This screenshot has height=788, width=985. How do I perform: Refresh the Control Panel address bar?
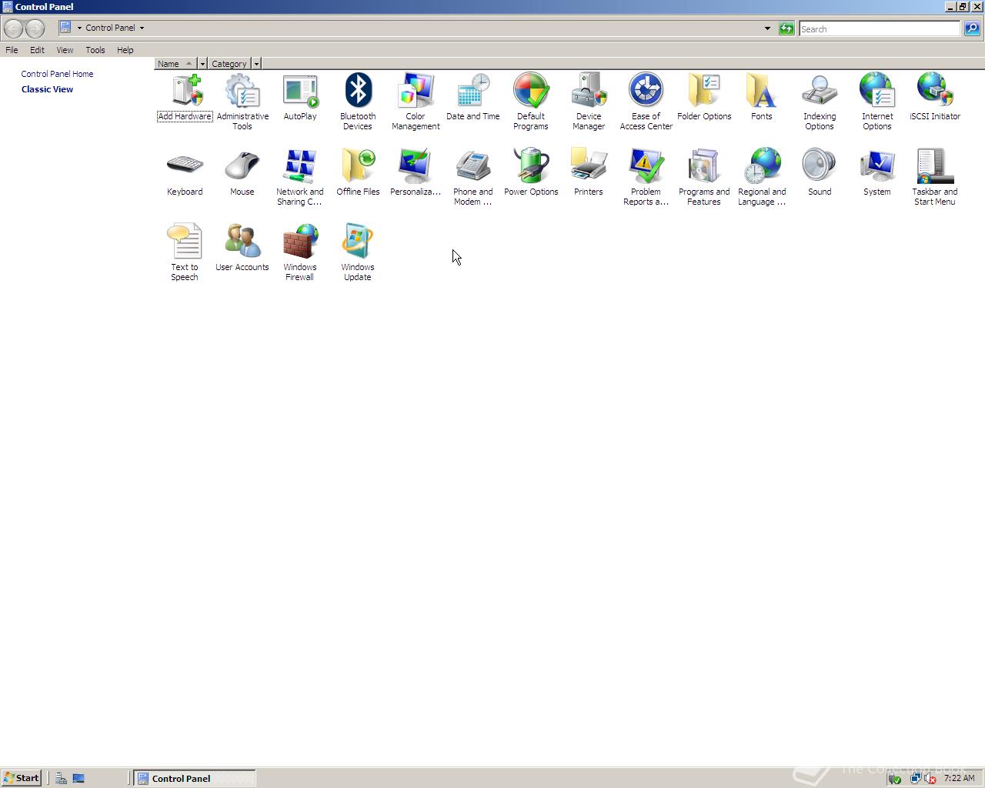786,28
